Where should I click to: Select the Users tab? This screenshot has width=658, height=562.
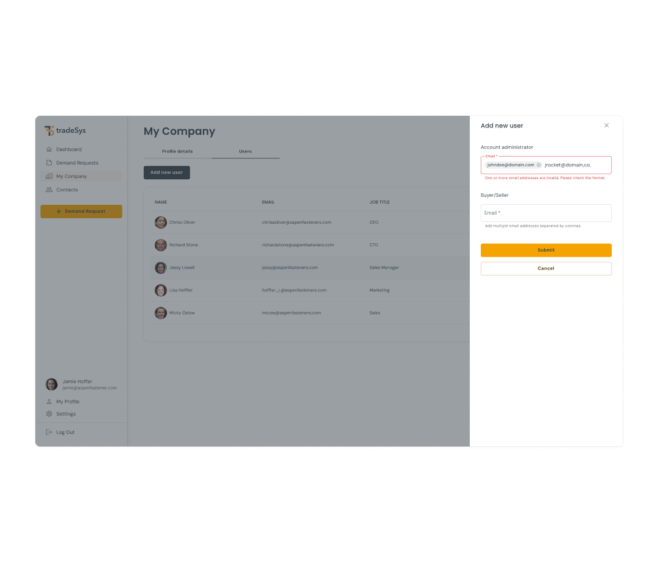[x=245, y=151]
